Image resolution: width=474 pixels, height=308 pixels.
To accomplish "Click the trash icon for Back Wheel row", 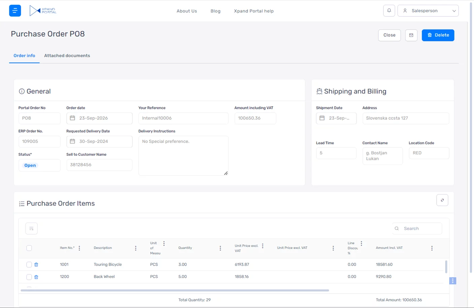I will tap(36, 277).
